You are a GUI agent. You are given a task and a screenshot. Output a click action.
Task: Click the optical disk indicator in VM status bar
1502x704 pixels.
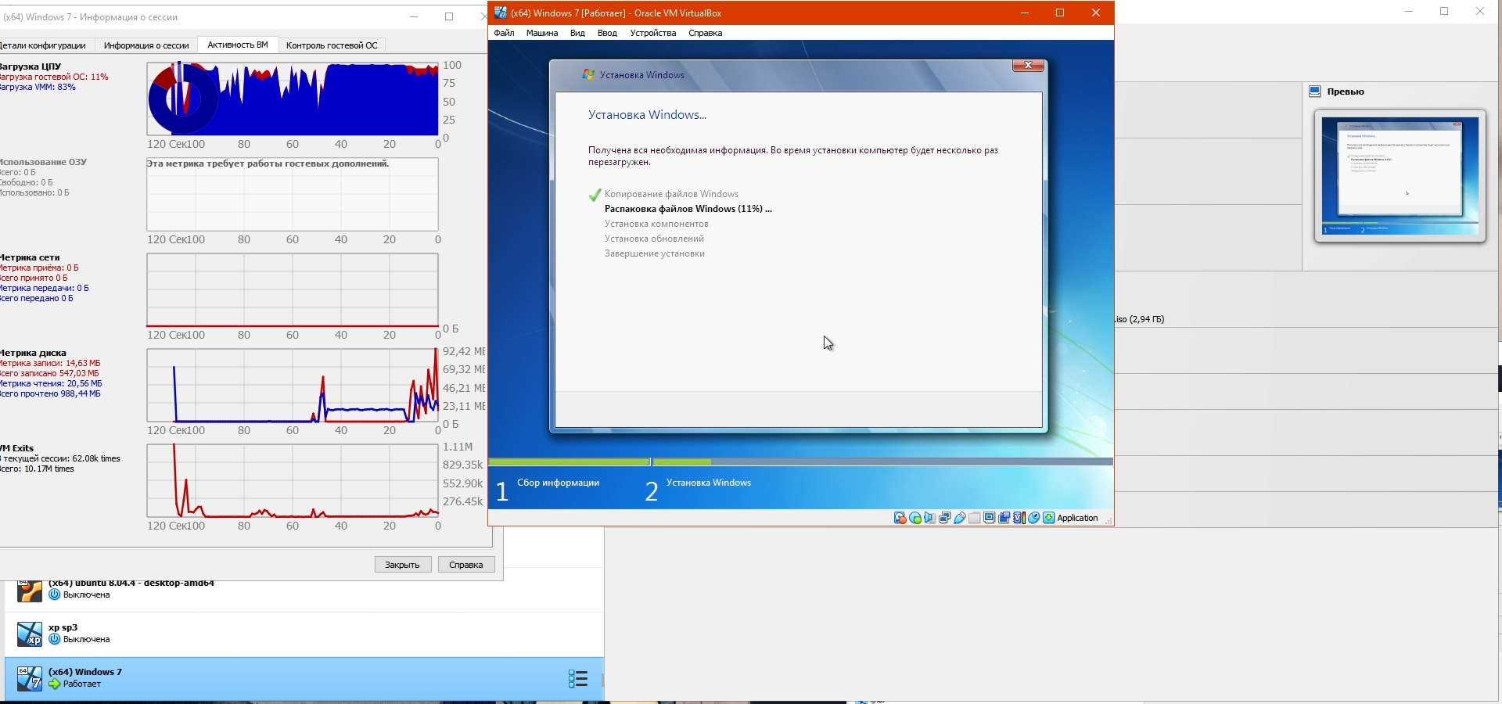[915, 518]
